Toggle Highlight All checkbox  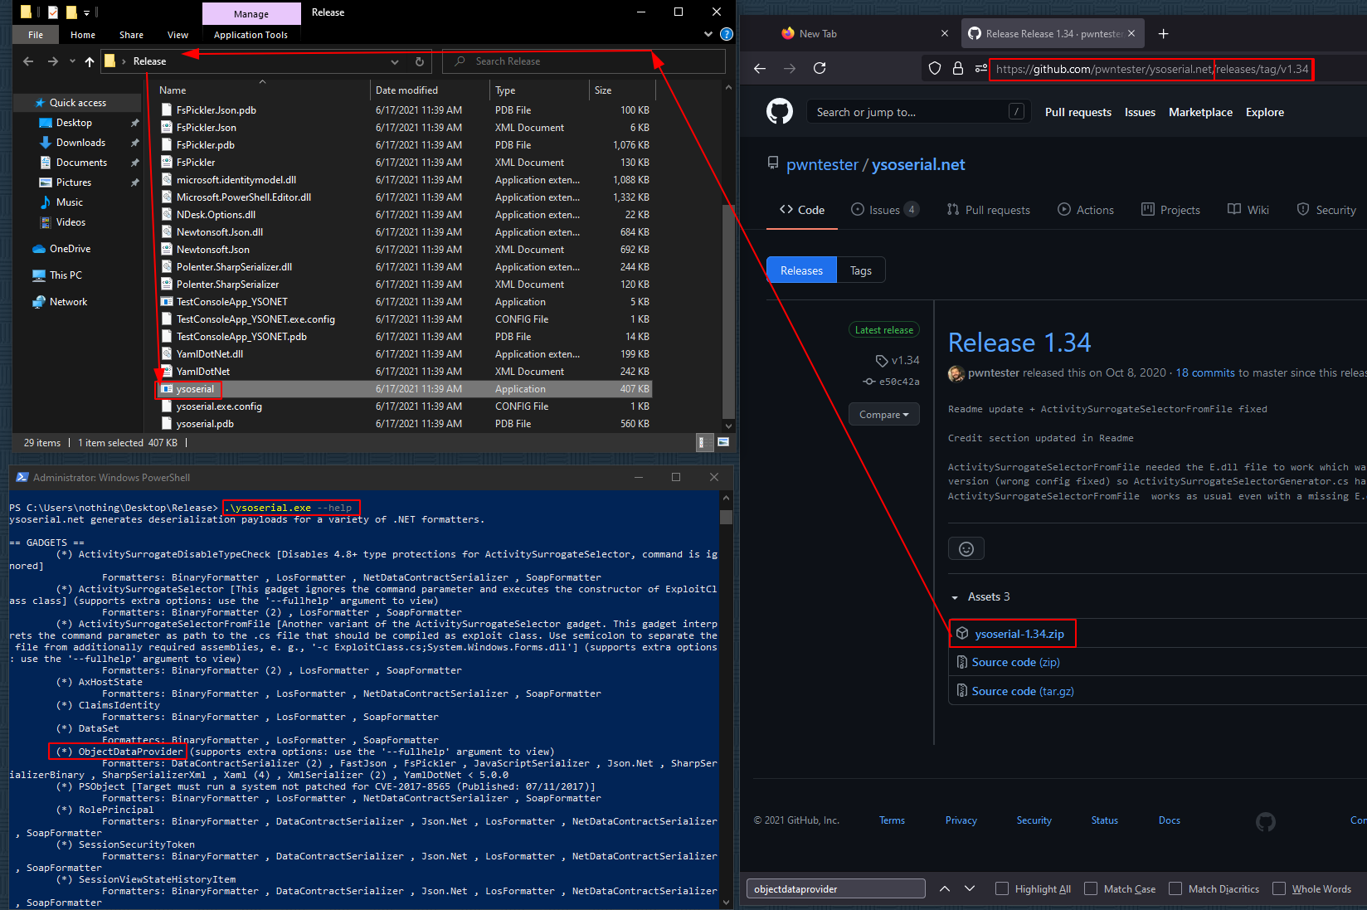1002,888
